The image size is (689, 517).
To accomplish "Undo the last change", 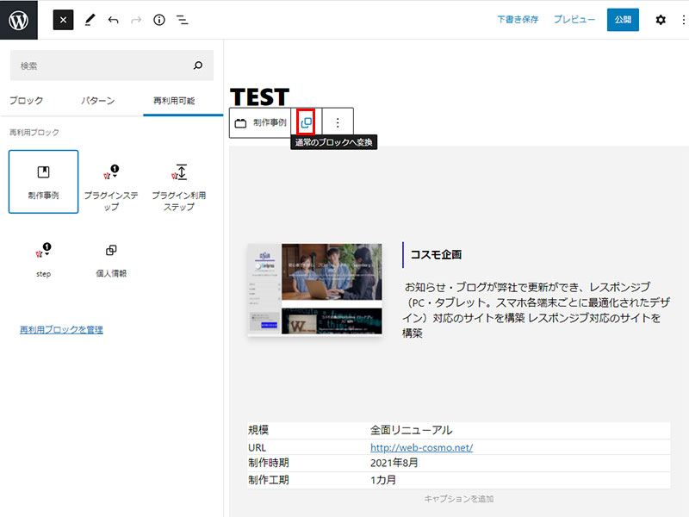I will [x=113, y=20].
